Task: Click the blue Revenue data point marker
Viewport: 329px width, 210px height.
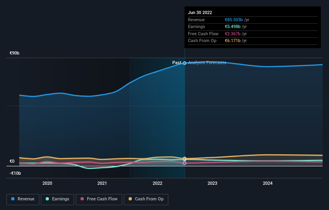Action: (184, 63)
